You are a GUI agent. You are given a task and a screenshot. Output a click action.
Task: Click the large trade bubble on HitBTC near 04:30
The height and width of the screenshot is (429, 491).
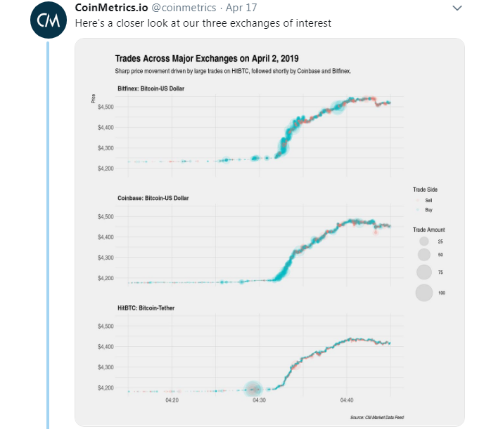pos(253,388)
